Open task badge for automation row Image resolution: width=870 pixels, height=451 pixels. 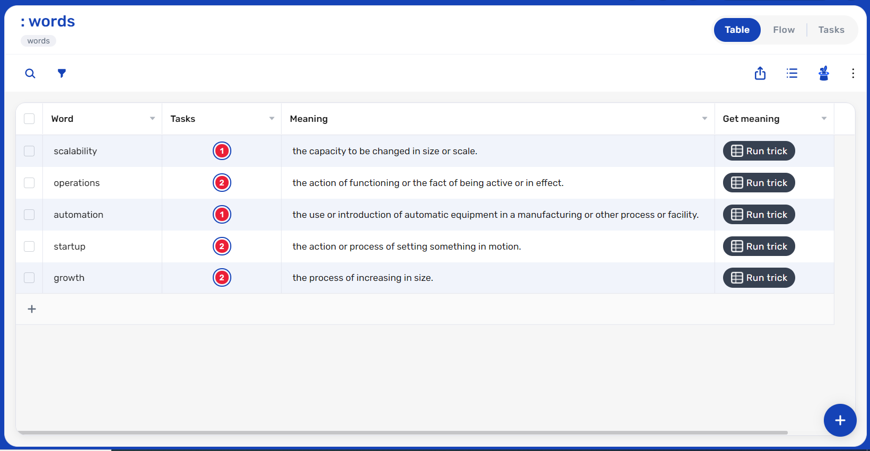[x=222, y=215]
